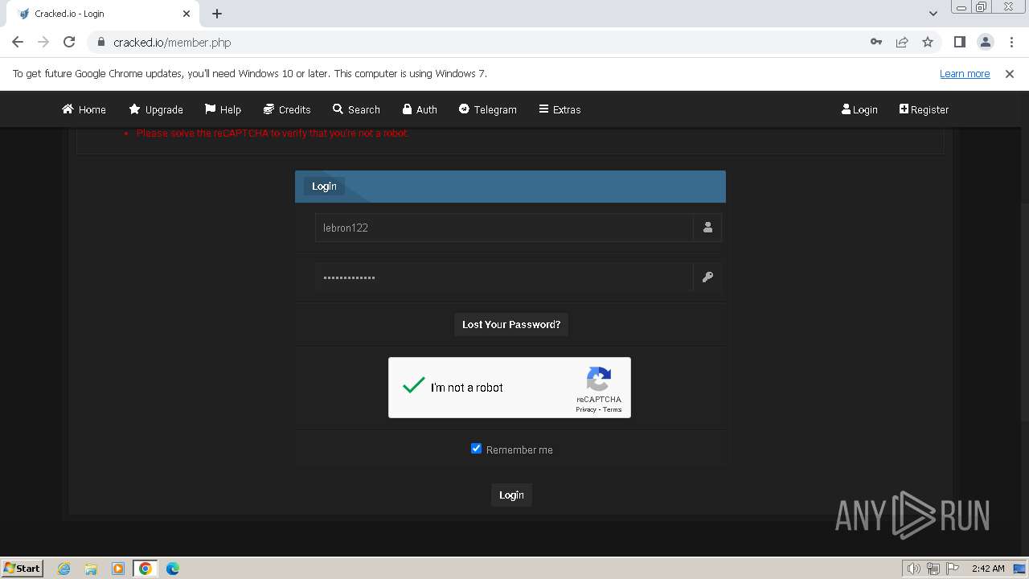Open the Learn more link
This screenshot has height=579, width=1029.
(965, 74)
